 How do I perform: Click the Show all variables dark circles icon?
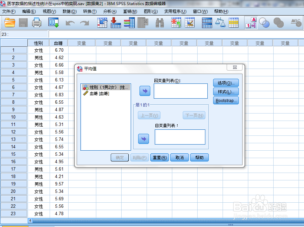279,23
